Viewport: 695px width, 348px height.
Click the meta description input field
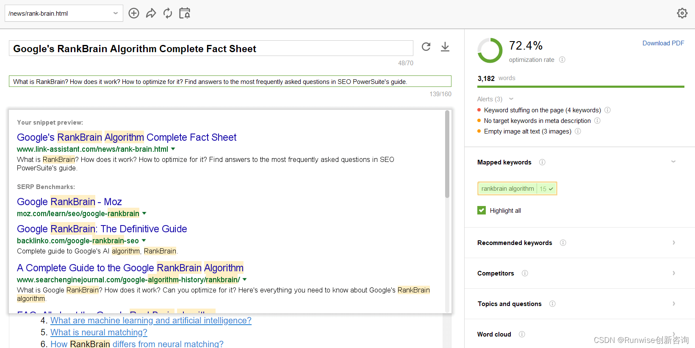[x=230, y=81]
